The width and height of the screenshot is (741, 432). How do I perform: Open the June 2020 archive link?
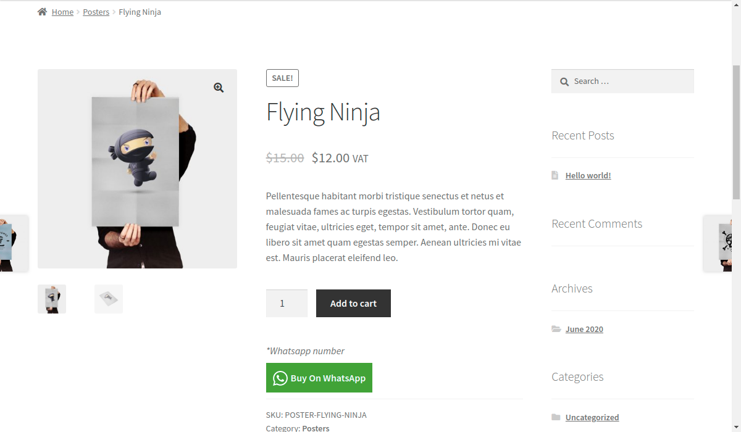(584, 329)
